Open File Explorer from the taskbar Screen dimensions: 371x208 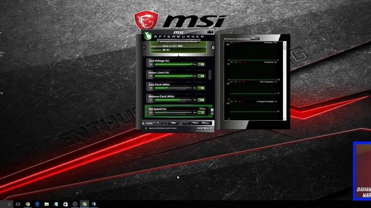point(46,204)
